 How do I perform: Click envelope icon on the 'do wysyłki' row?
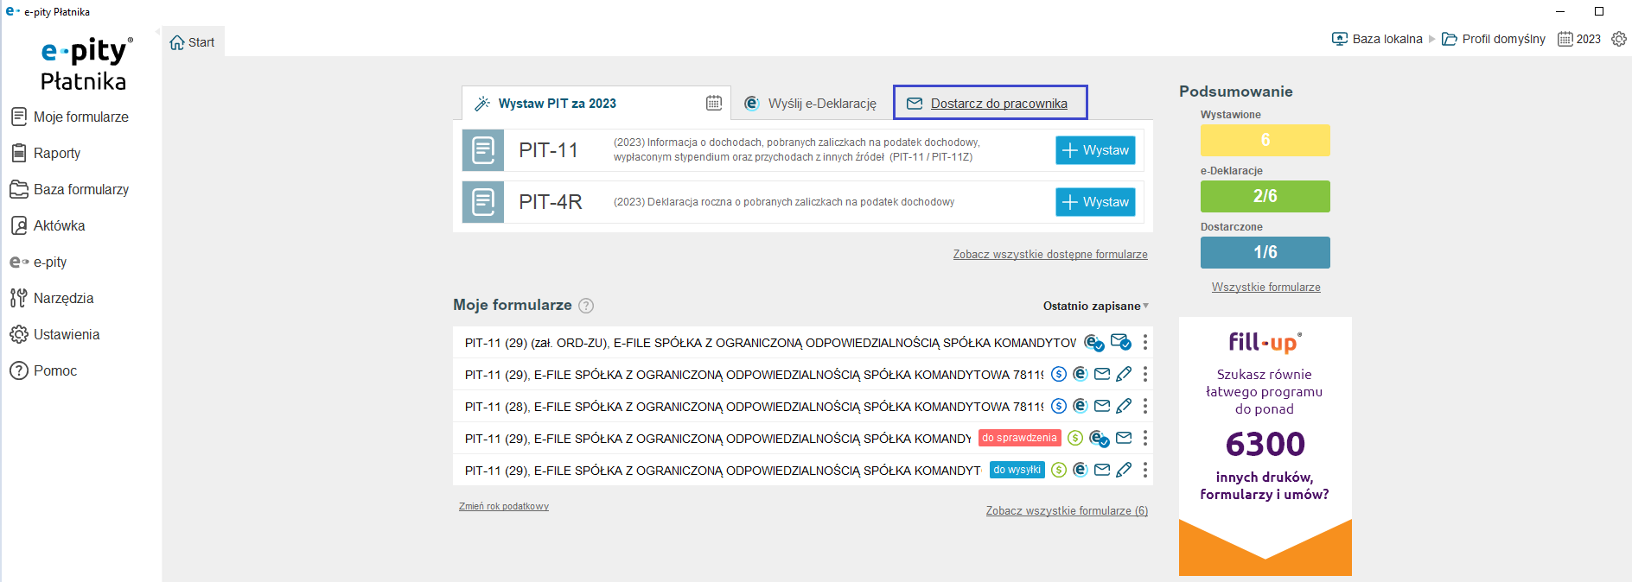coord(1102,470)
